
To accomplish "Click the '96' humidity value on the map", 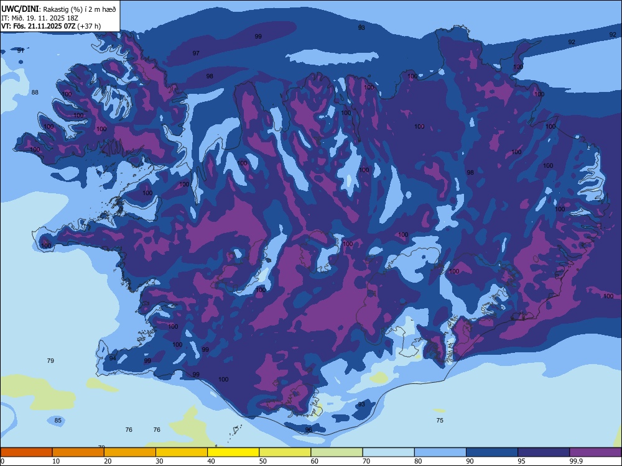I will 309,429.
